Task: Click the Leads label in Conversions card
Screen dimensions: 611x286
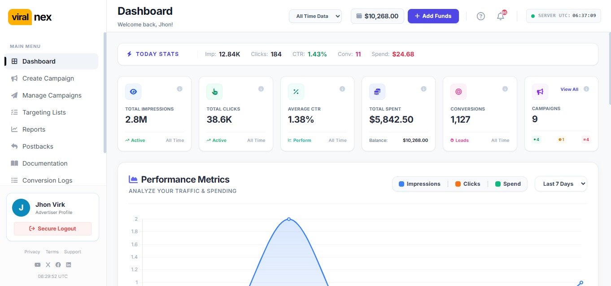Action: [x=459, y=141]
